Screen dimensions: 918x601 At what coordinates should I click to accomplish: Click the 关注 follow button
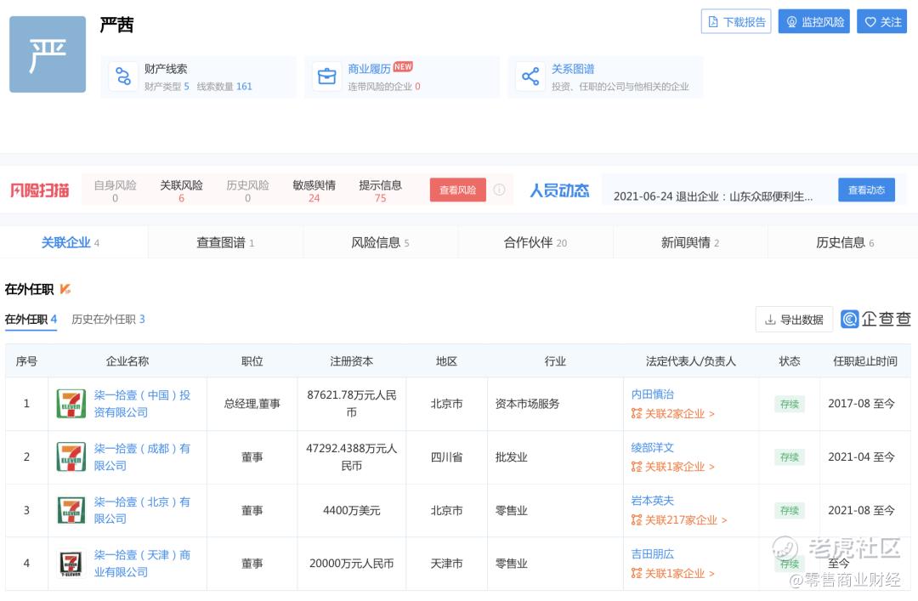[x=882, y=22]
